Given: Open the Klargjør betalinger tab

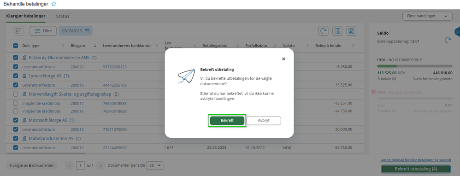Looking at the screenshot, I should (x=26, y=16).
